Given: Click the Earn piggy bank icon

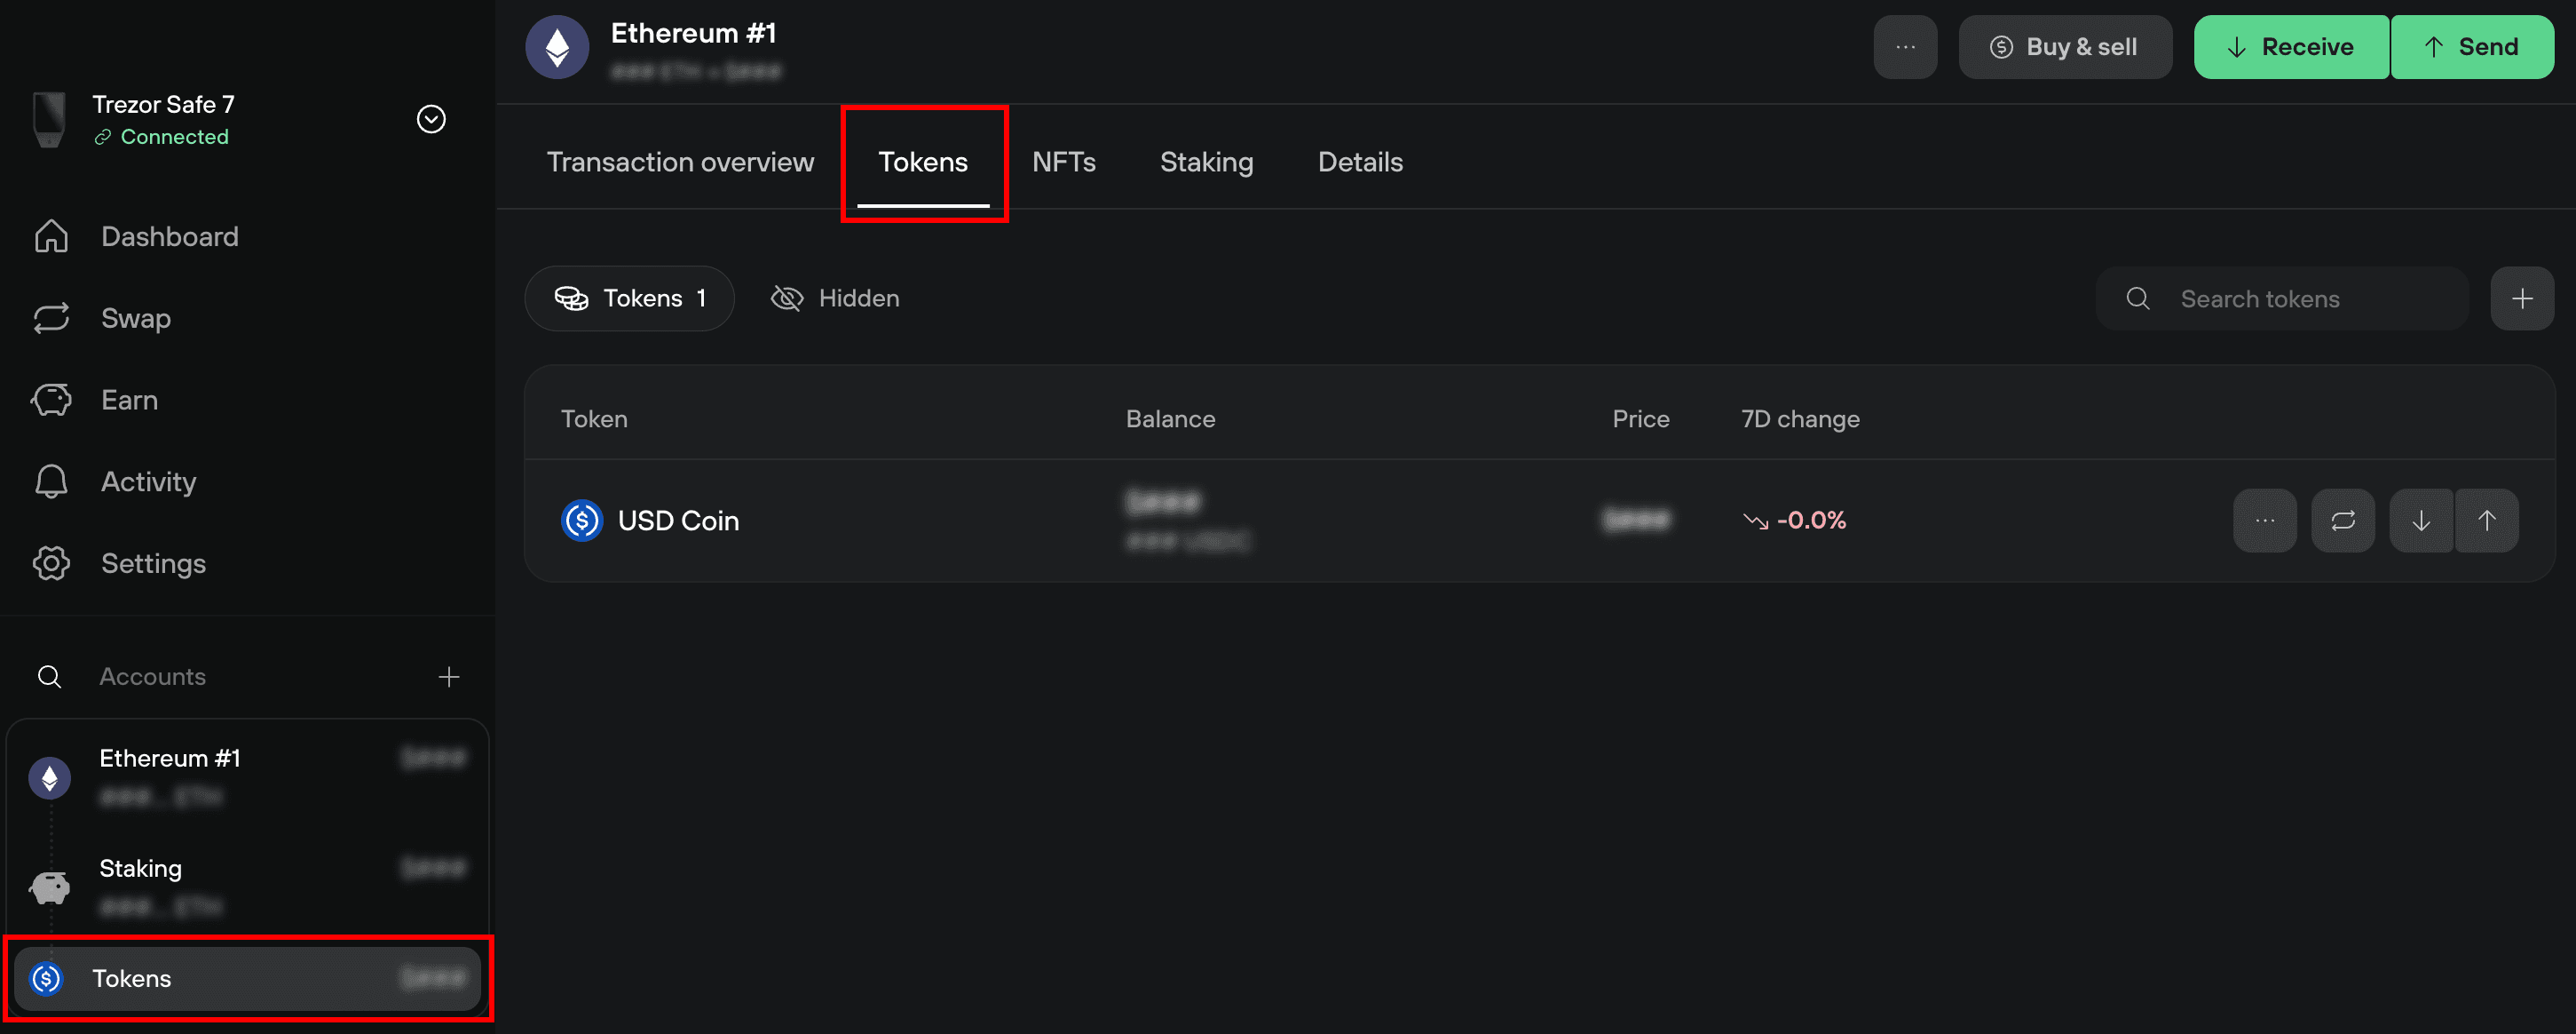Looking at the screenshot, I should pyautogui.click(x=51, y=400).
